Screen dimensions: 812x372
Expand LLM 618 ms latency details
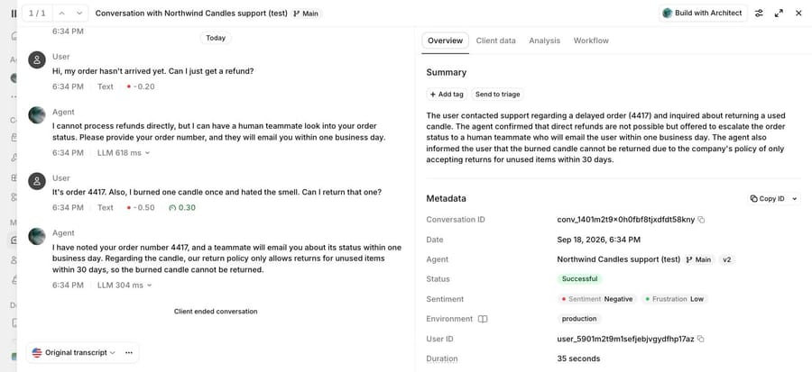coord(124,153)
